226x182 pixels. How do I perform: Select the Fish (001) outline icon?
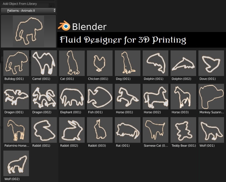(x=100, y=97)
